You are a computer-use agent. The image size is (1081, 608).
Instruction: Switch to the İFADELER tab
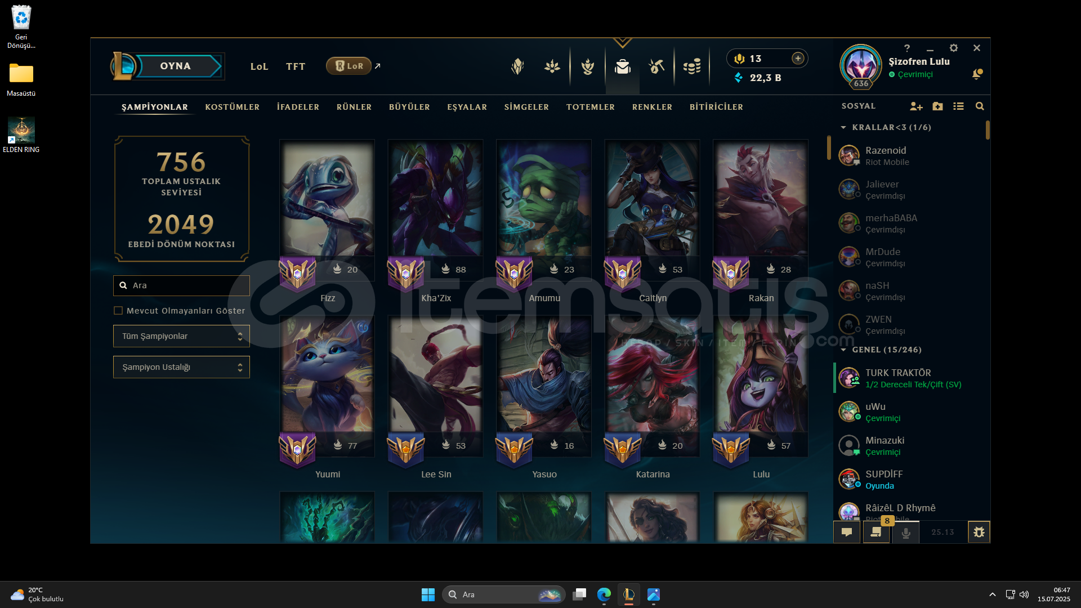298,107
